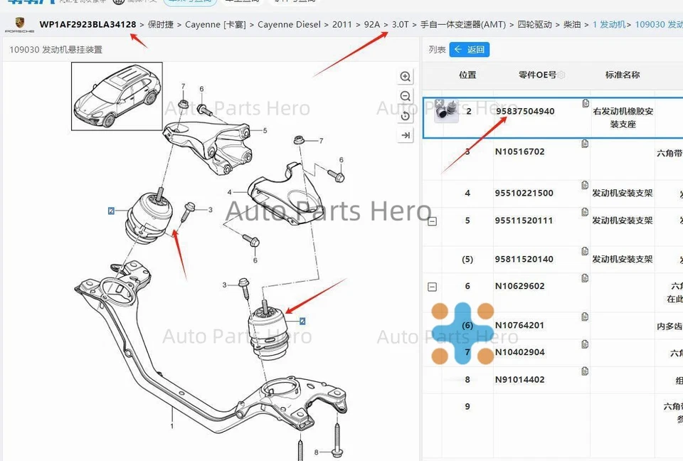Click 发动机安装支架 name in row 95510221500
Screen dimensions: 683x461
(x=623, y=193)
